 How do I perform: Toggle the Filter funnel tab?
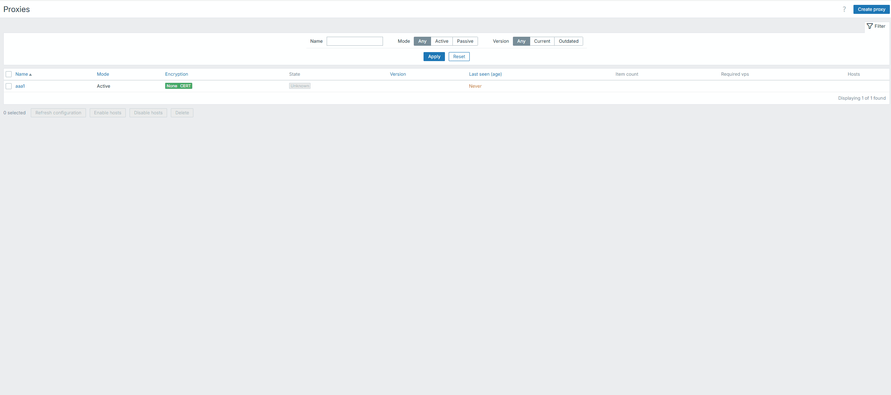tap(876, 26)
